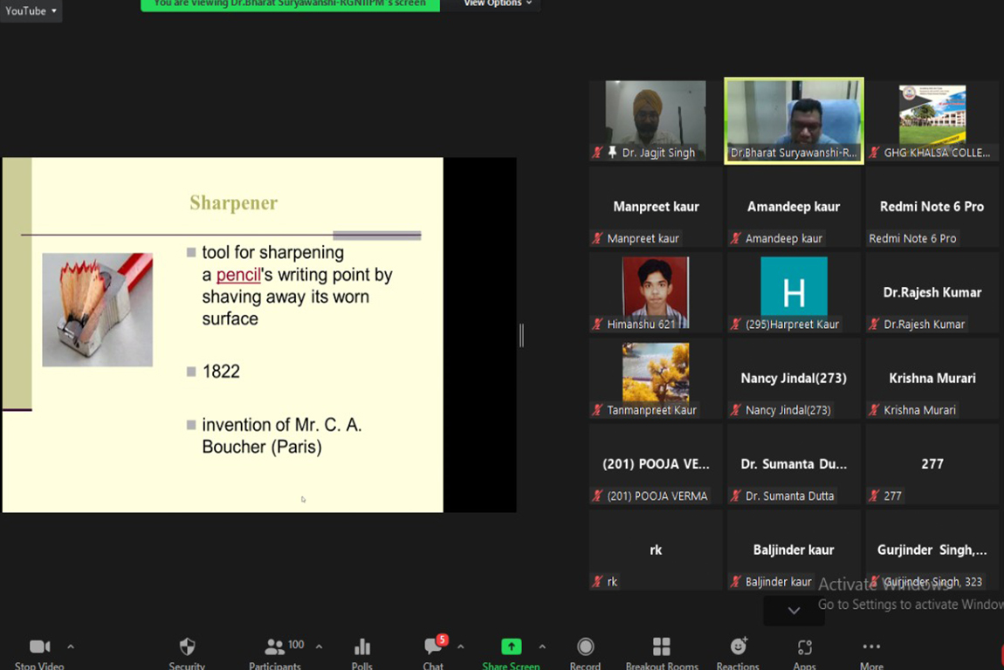The image size is (1004, 670).
Task: Select Dr. Jagjit Singh's video tile
Action: (x=656, y=120)
